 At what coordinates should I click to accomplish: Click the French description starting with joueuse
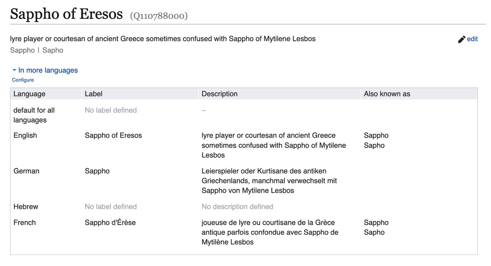(x=270, y=232)
